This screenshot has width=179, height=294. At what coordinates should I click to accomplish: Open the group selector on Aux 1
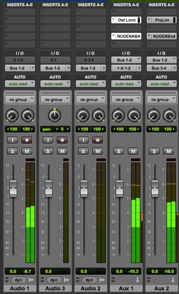click(126, 100)
